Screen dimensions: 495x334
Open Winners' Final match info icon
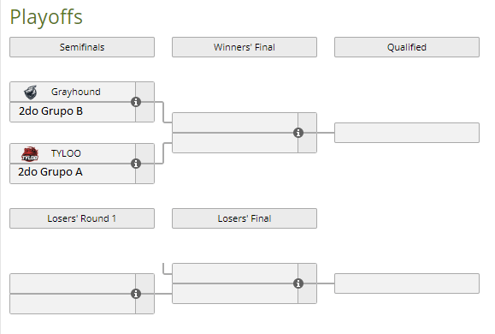(x=298, y=133)
